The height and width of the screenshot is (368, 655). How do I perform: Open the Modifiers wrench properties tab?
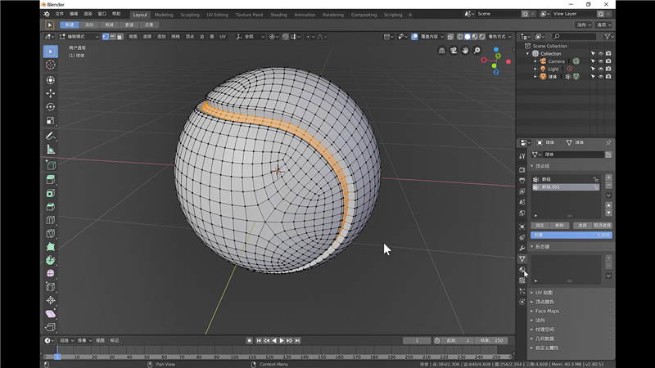coord(522,249)
